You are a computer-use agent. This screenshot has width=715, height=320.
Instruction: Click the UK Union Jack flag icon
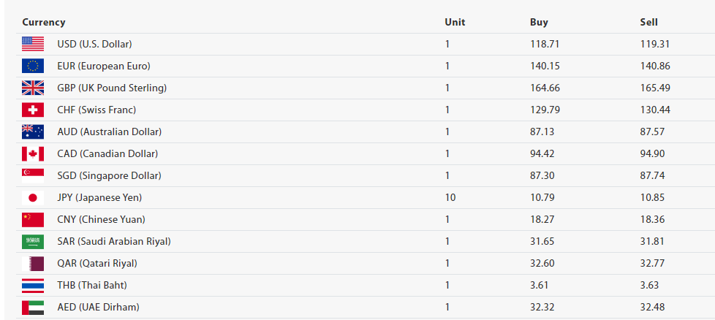coord(33,88)
